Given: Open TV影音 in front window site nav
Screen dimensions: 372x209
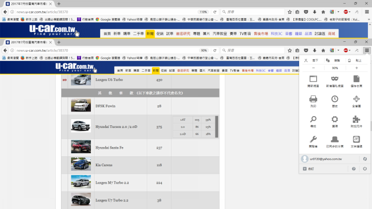Looking at the screenshot, I should click(x=235, y=70).
